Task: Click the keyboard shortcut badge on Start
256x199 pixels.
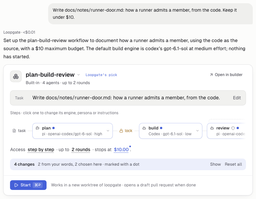Action: (38, 185)
